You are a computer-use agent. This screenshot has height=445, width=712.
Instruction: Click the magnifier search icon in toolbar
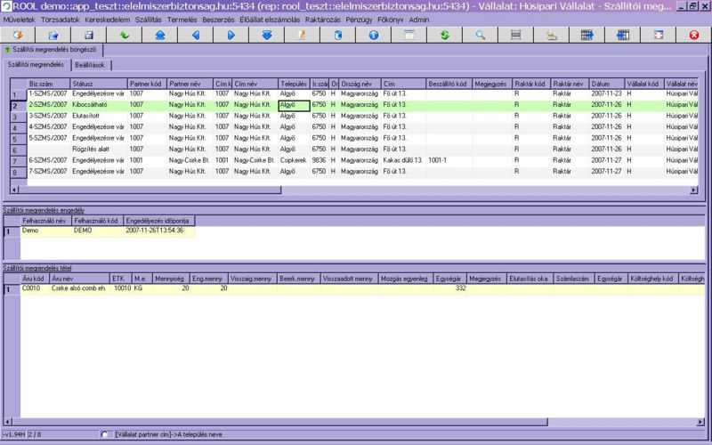point(481,35)
